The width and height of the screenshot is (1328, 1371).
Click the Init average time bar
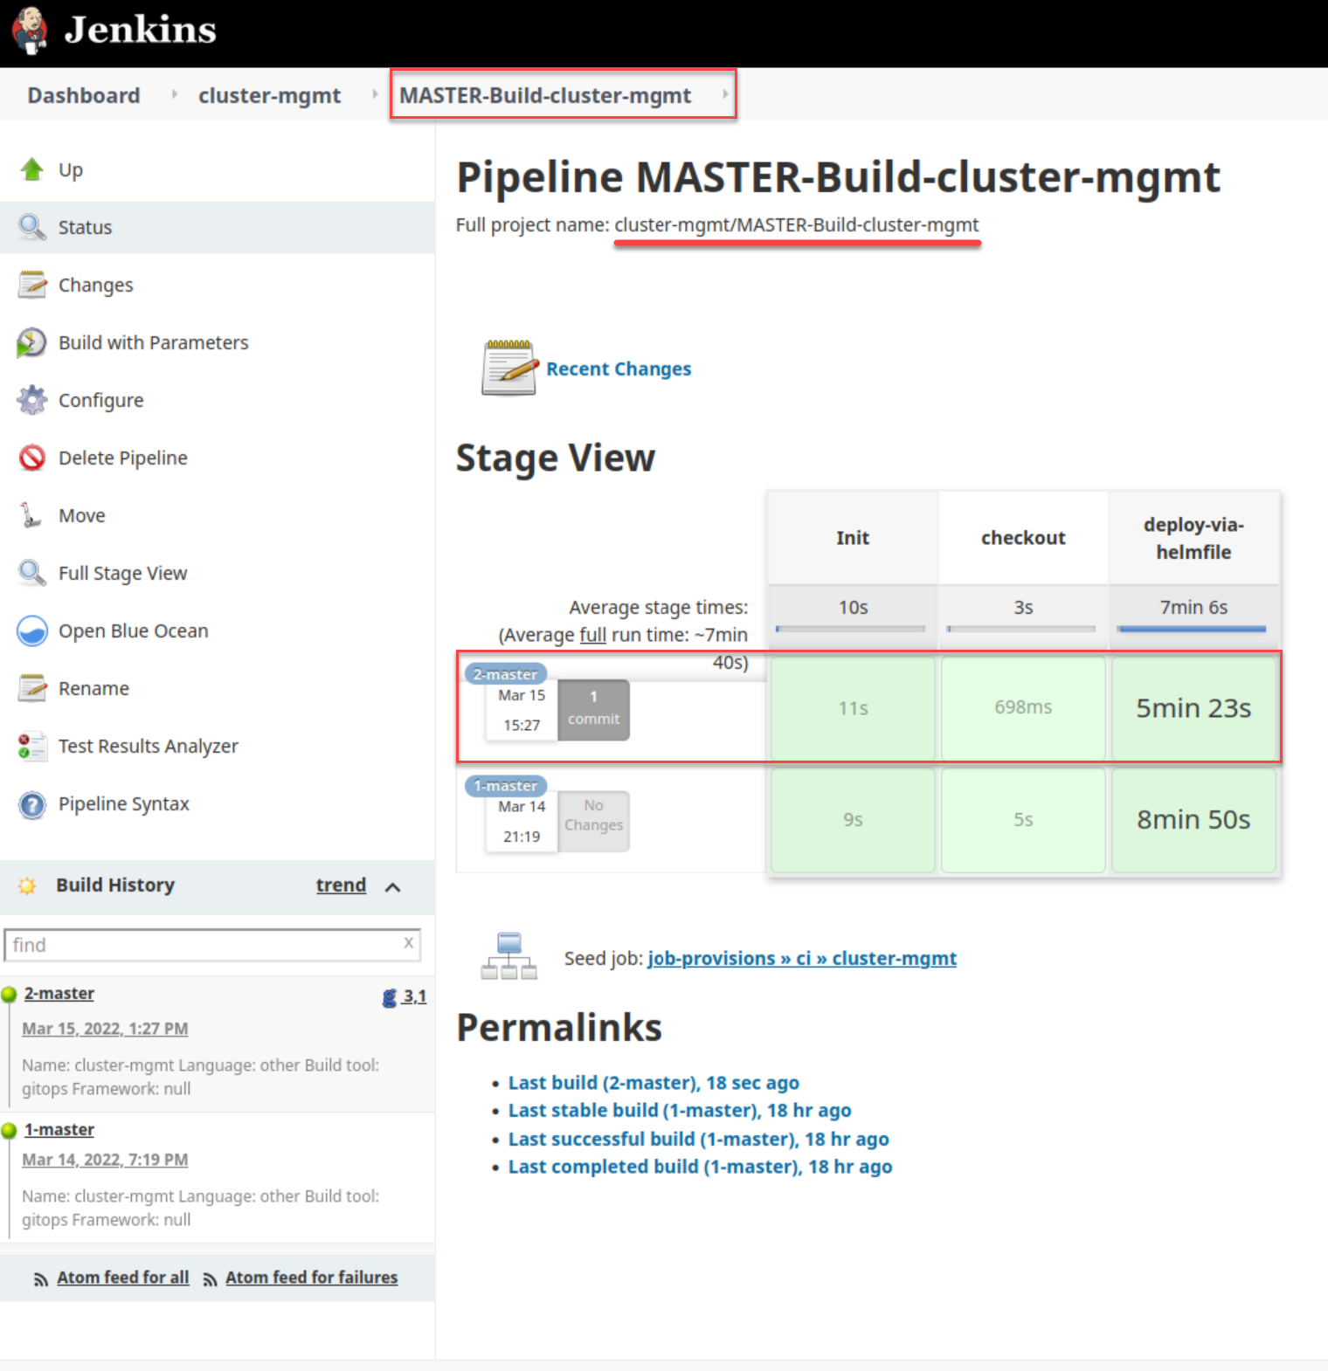850,629
